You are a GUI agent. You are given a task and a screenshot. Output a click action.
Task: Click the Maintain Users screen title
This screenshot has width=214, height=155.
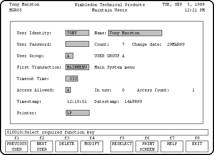point(109,10)
